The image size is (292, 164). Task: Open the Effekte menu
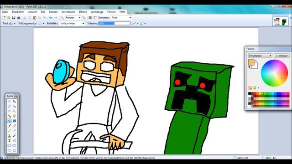point(83,12)
